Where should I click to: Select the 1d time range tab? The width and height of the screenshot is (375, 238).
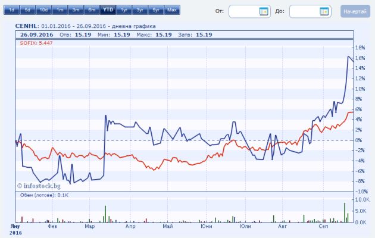pyautogui.click(x=11, y=10)
